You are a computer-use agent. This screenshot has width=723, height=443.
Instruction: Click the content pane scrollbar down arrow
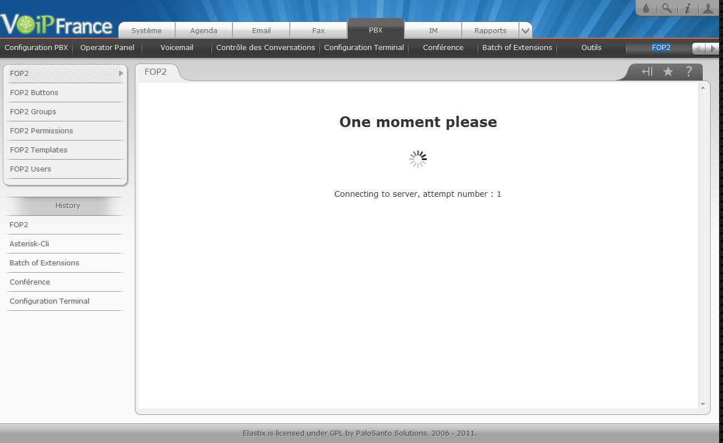point(703,404)
